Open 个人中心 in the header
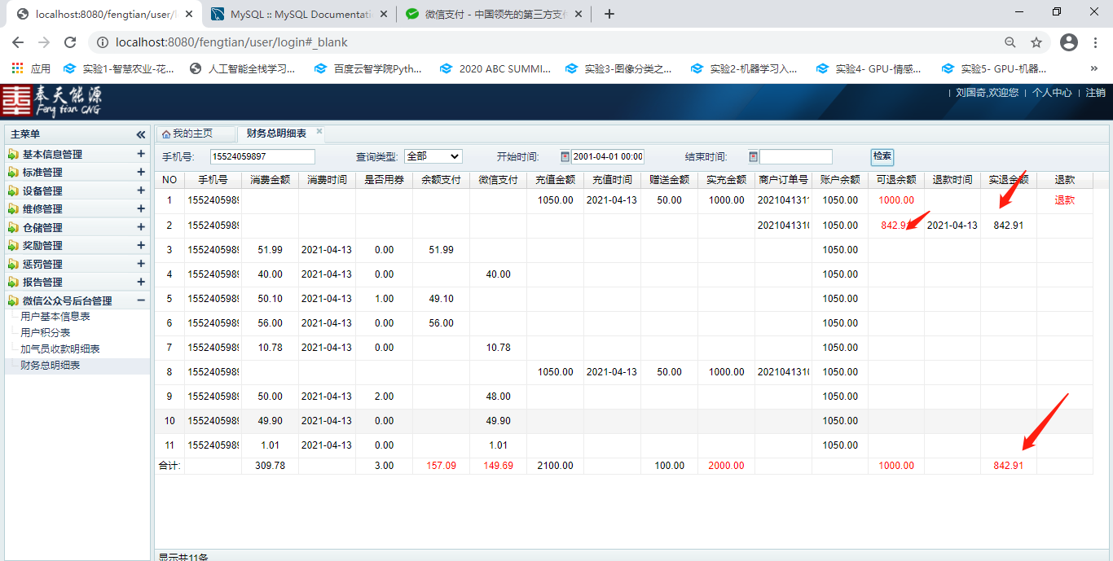Image resolution: width=1113 pixels, height=561 pixels. tap(1052, 93)
